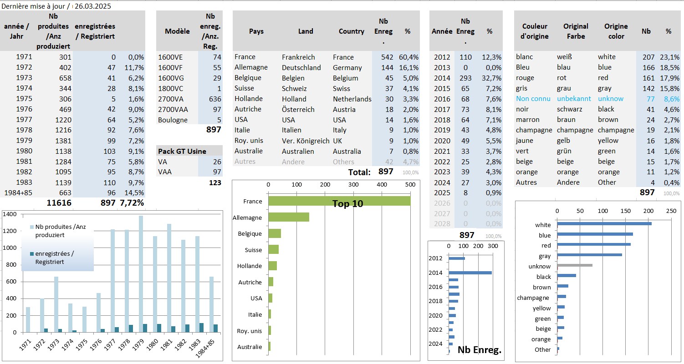Select the 60,4% percentage cell

click(x=408, y=57)
